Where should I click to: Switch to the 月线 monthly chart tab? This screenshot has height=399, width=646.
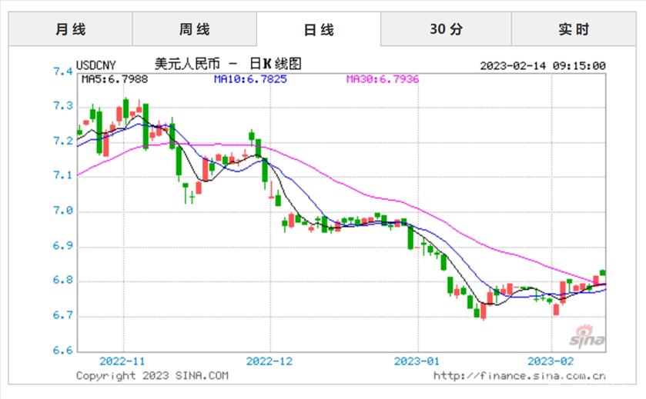click(70, 29)
